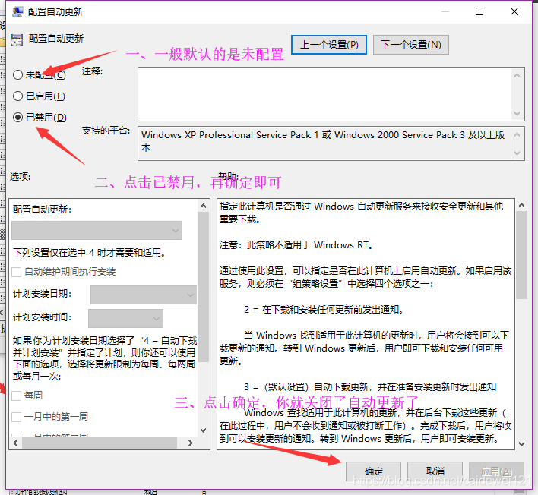Screen dimensions: 538x495
Task: Click inside the 注释 comment text box
Action: pos(324,94)
